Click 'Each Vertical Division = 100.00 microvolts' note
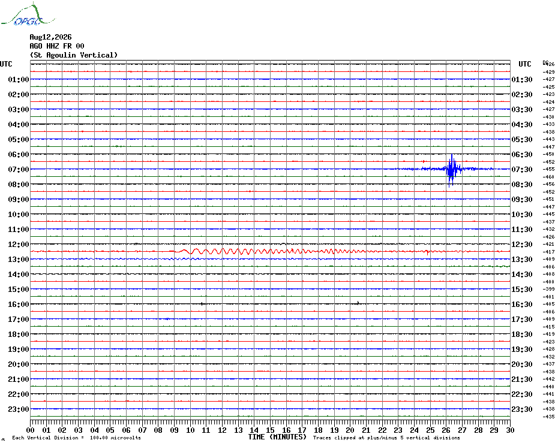The image size is (558, 446). pos(77,438)
